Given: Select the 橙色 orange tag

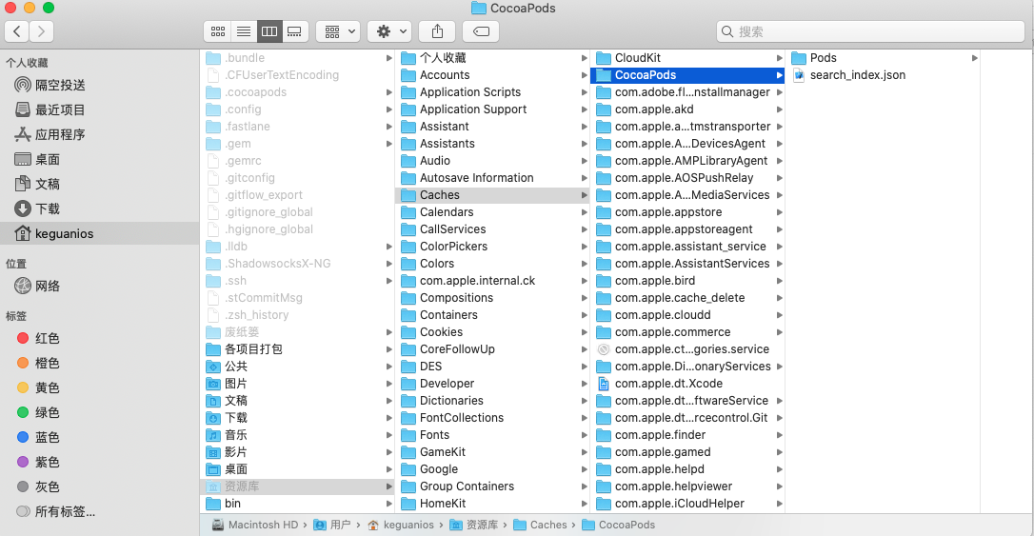Looking at the screenshot, I should pyautogui.click(x=100, y=363).
